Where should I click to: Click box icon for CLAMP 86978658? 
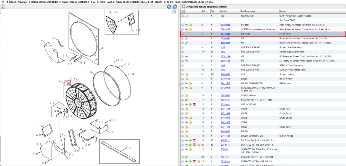click(186, 95)
